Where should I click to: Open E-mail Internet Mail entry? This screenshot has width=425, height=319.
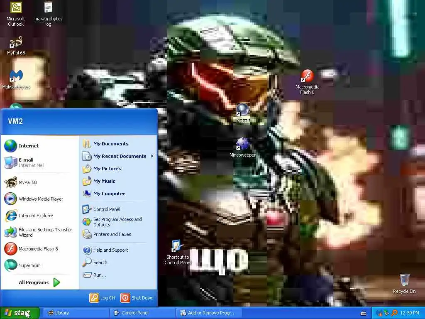pos(39,162)
